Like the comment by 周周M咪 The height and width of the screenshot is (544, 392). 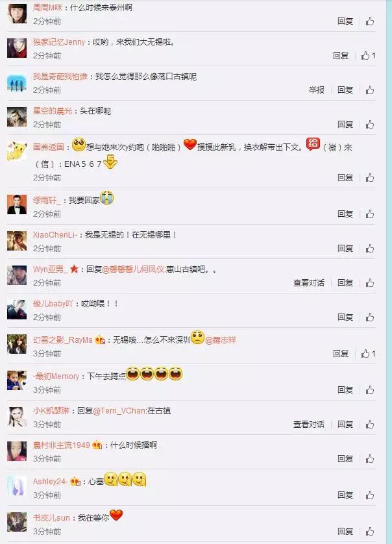pos(370,21)
